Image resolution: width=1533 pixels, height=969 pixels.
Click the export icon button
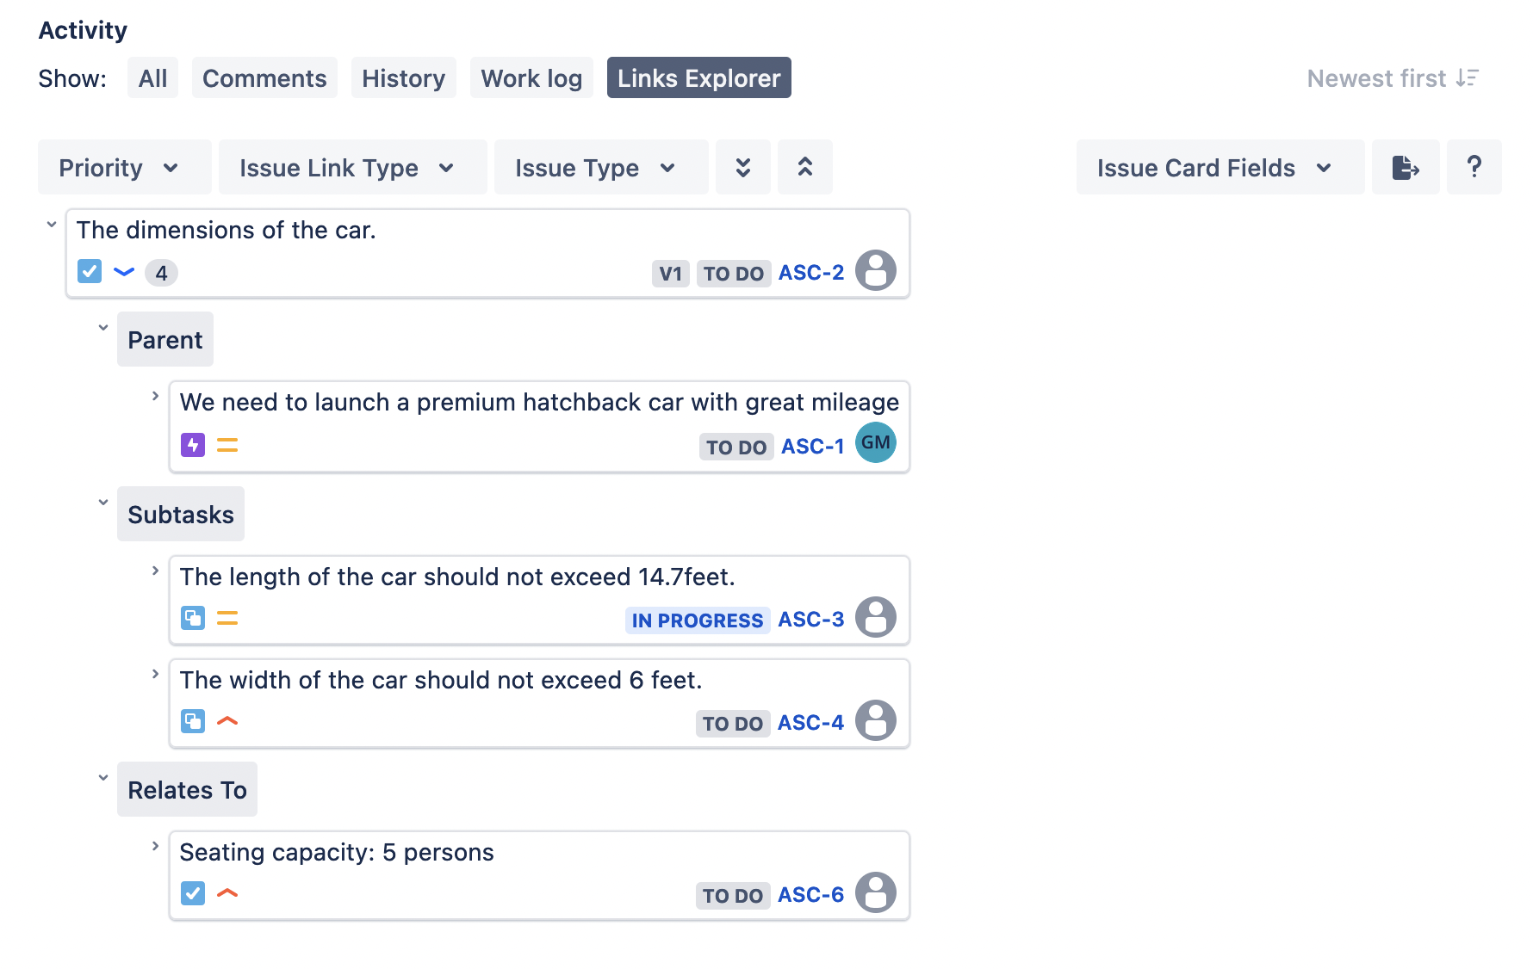1405,167
